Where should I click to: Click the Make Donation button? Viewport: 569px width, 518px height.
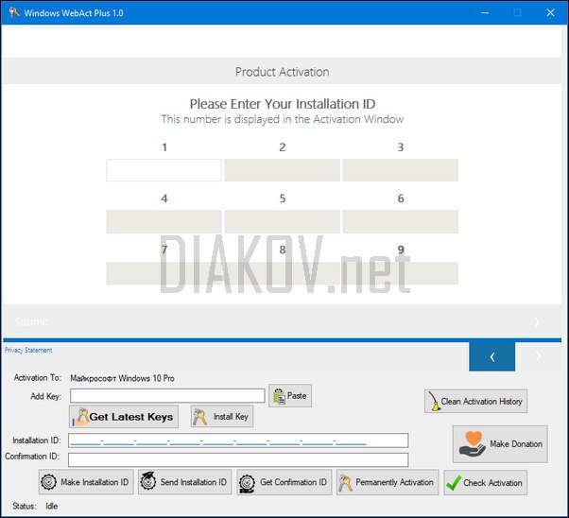(500, 444)
